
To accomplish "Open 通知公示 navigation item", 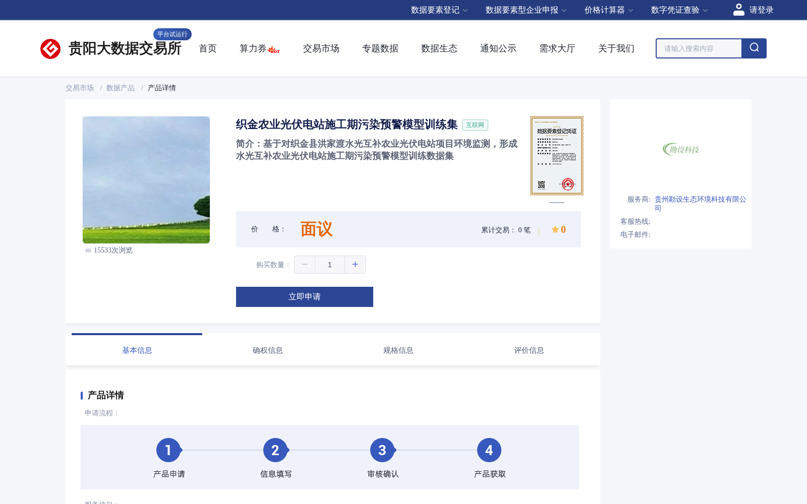I will point(498,48).
